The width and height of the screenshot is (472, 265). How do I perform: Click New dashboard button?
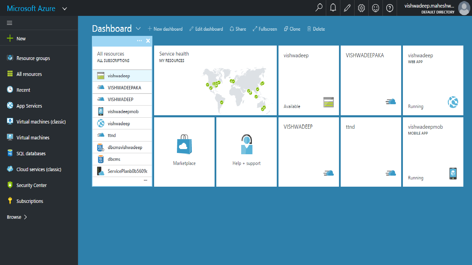165,29
